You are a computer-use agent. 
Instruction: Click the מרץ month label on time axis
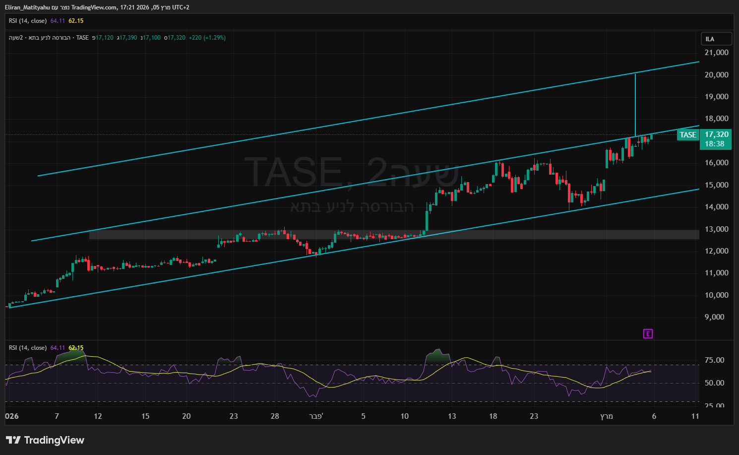pos(607,416)
